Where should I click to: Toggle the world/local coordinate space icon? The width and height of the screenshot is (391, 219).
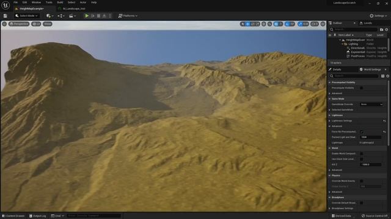[x=264, y=24]
